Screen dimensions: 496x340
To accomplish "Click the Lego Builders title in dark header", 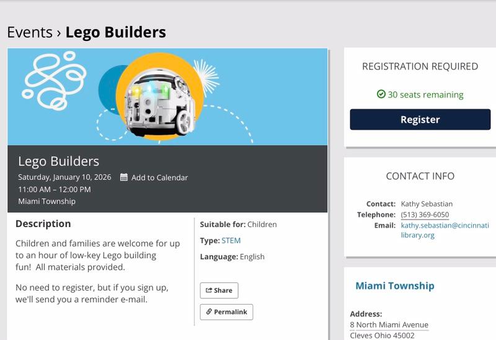I will (58, 161).
